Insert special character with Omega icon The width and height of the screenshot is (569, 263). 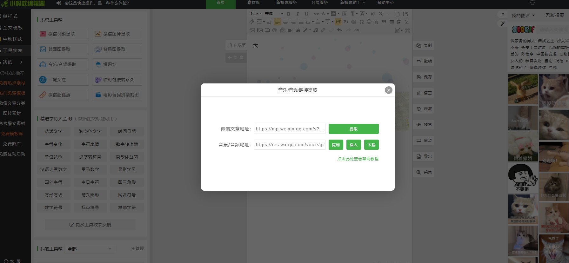tap(361, 22)
